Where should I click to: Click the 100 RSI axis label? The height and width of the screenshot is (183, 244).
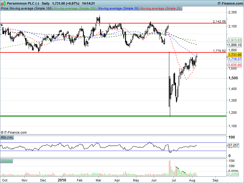click(x=231, y=137)
